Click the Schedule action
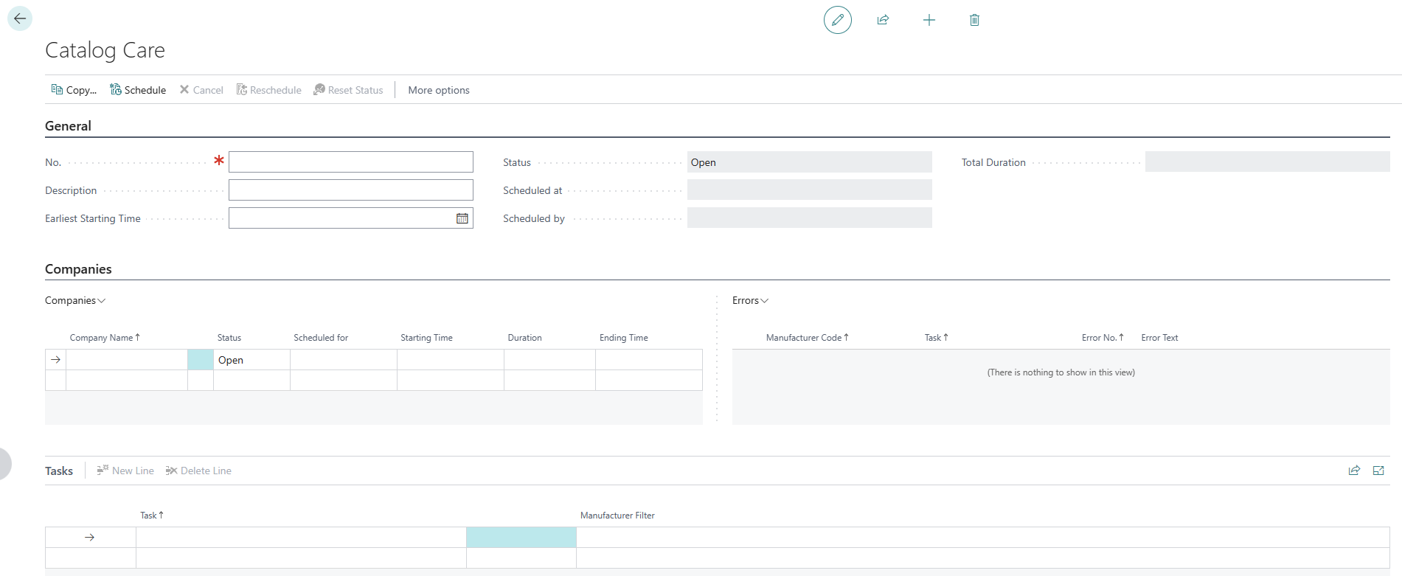This screenshot has width=1402, height=576. (x=138, y=90)
